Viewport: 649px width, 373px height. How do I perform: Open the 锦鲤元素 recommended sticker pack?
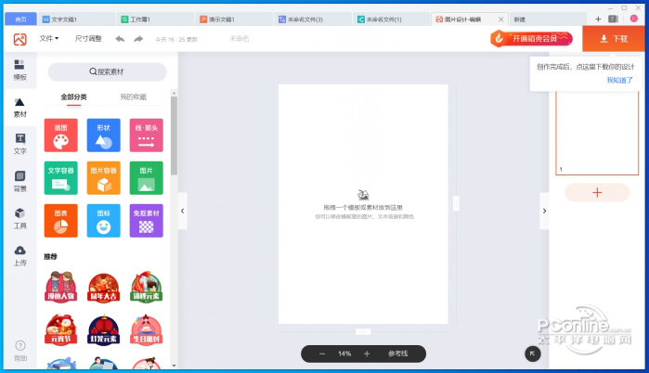(146, 287)
